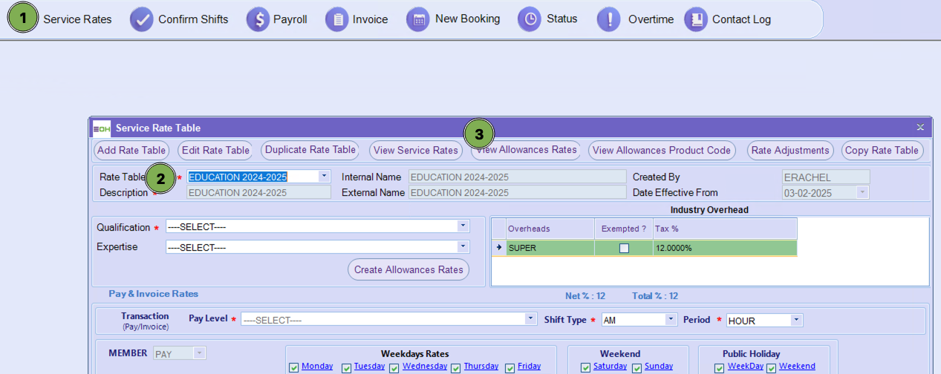
Task: Click the Add Rate Table button
Action: pos(131,151)
